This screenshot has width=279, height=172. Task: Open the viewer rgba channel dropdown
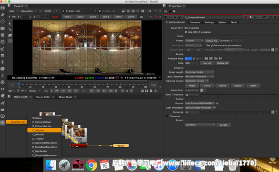[x=13, y=11]
